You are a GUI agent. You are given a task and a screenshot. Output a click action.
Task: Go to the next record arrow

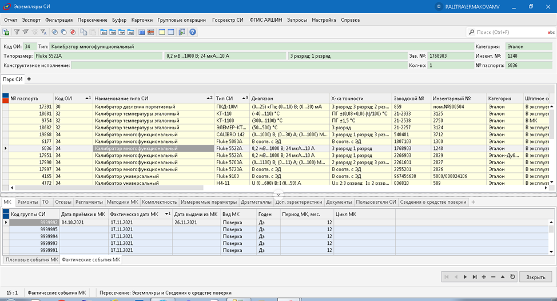[x=465, y=277]
